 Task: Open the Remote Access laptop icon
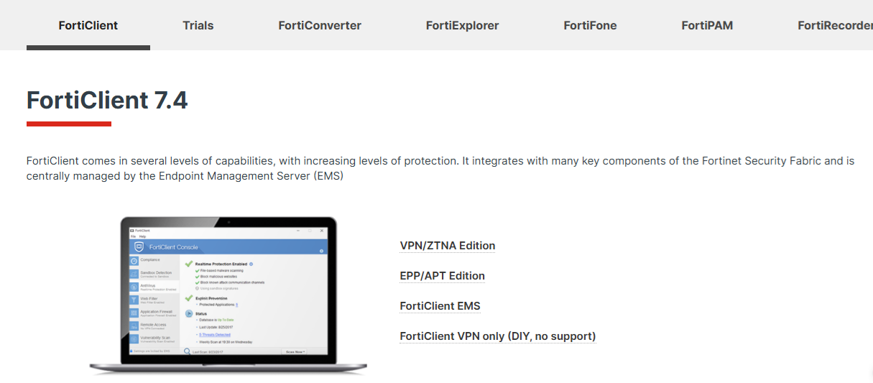pyautogui.click(x=134, y=326)
